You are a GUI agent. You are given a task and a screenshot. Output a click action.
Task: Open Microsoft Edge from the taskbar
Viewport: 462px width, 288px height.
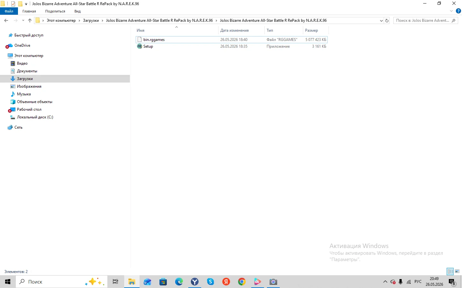point(179,282)
